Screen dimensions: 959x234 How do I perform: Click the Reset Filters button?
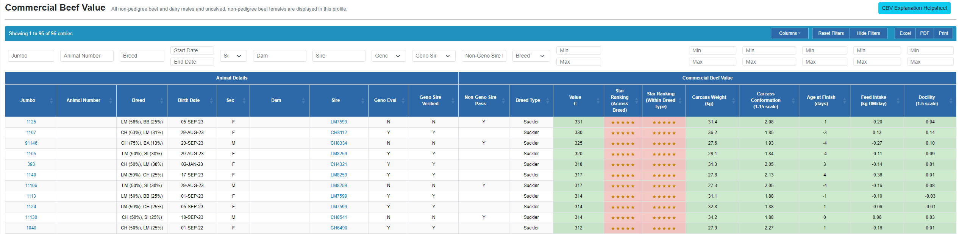click(831, 33)
